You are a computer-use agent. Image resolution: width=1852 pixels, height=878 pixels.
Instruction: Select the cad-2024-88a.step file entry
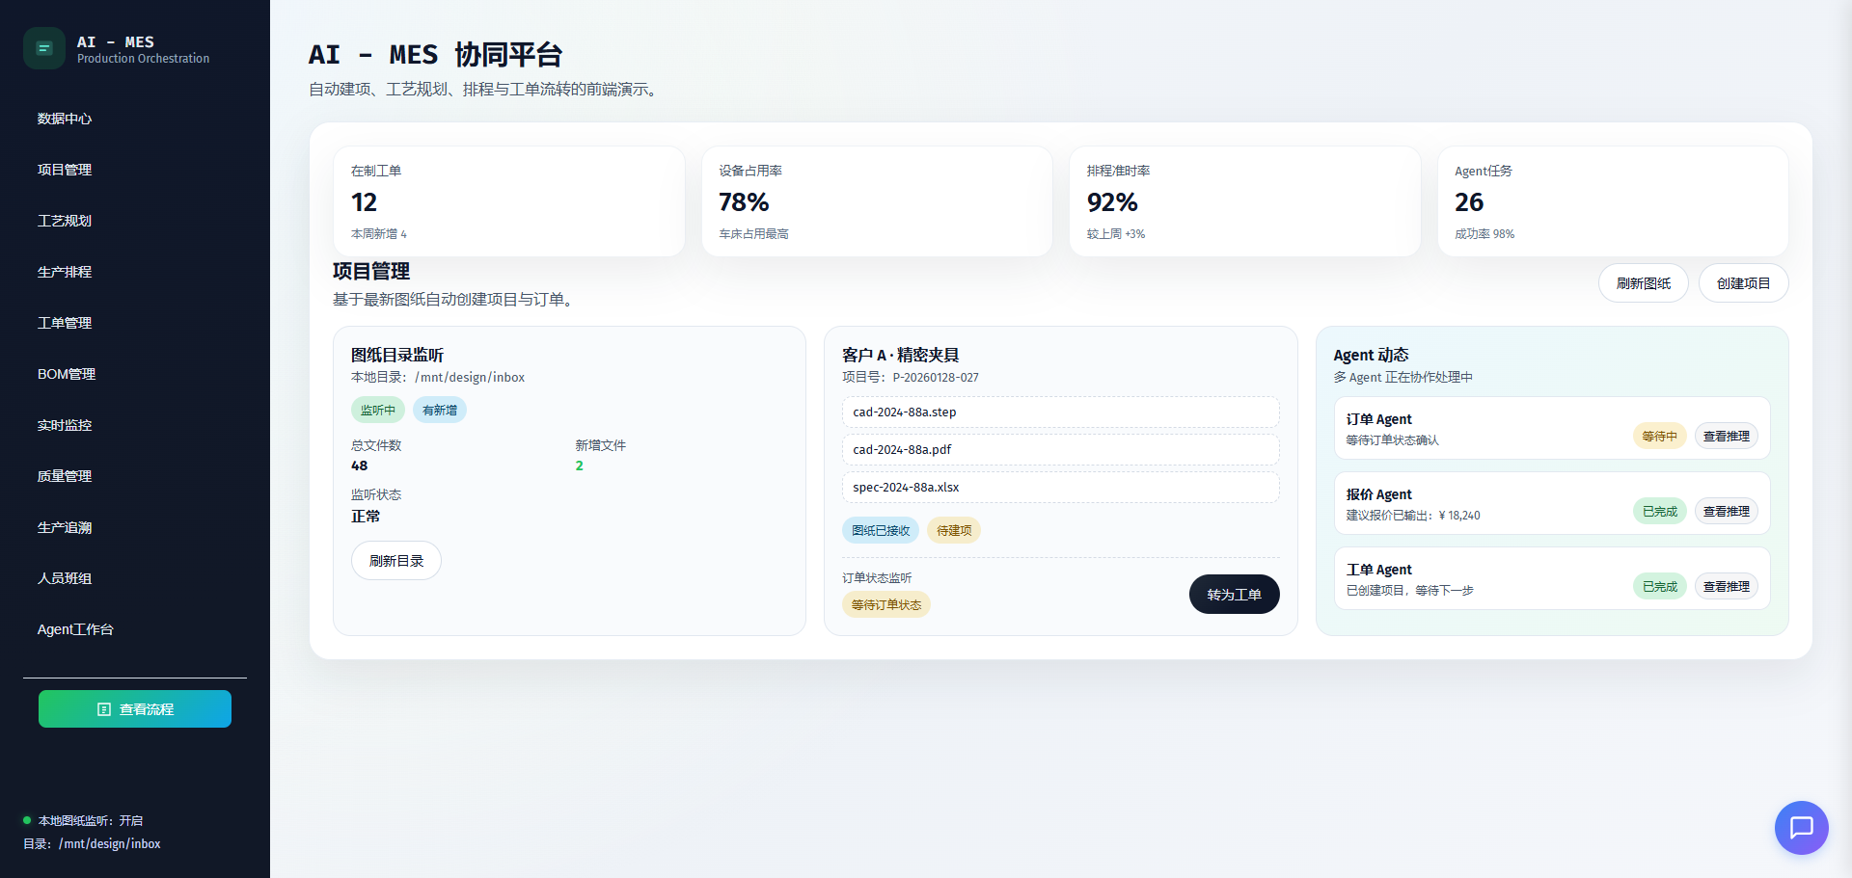[1060, 412]
